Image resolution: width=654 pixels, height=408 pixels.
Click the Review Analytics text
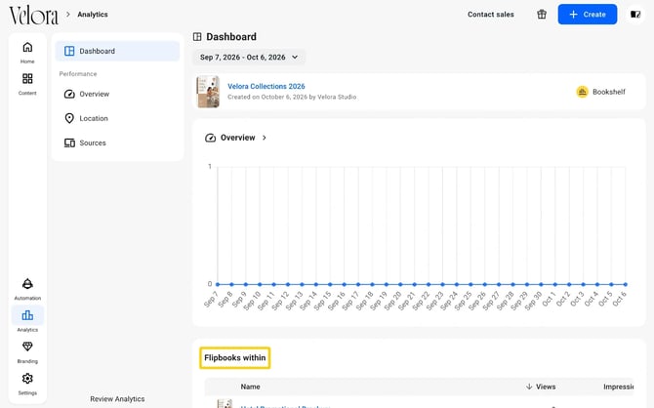117,399
